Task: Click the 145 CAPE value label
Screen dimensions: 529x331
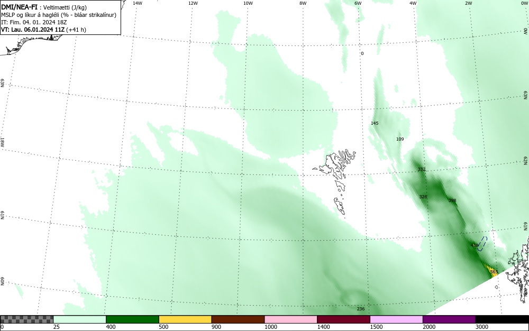Action: pos(375,123)
